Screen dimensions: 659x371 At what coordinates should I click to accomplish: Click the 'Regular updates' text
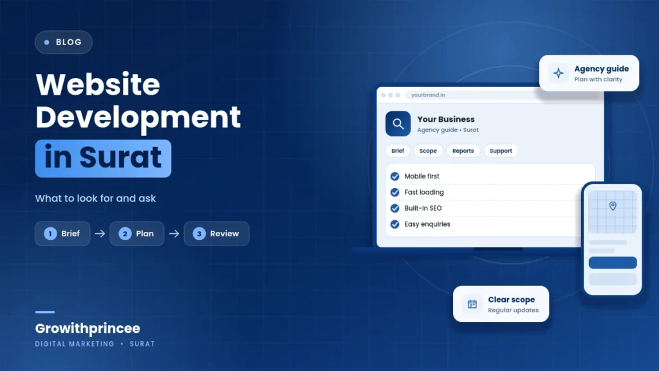pos(513,310)
